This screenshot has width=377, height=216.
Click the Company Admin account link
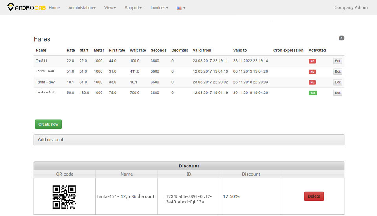coord(351,7)
